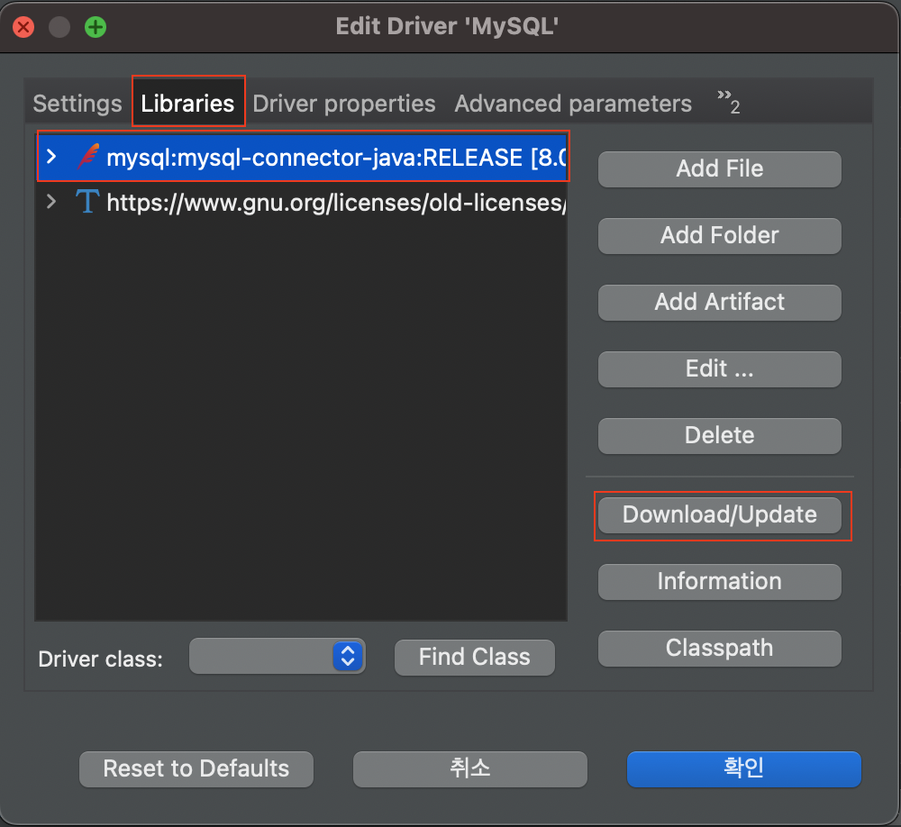Expand the gnu.org license row
The width and height of the screenshot is (901, 827).
coord(51,202)
